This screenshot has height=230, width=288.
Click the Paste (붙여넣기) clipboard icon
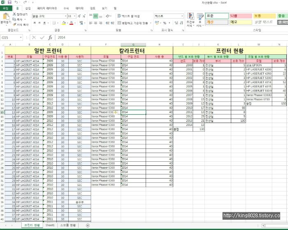click(x=6, y=16)
